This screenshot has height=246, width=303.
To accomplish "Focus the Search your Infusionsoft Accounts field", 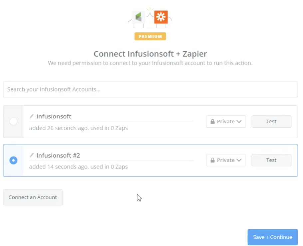I will (150, 89).
